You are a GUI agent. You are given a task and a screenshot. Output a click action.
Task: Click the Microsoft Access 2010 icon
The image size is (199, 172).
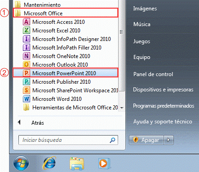click(27, 22)
